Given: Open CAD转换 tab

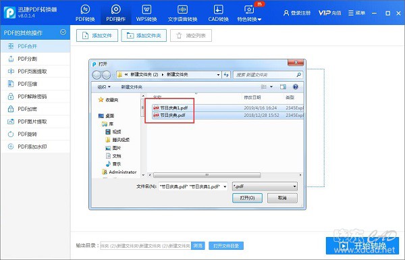Looking at the screenshot, I should [x=218, y=13].
